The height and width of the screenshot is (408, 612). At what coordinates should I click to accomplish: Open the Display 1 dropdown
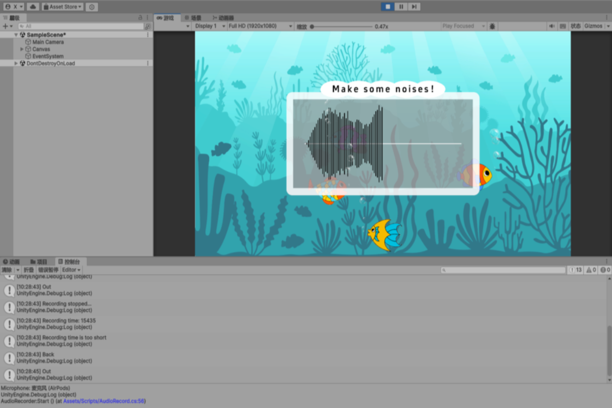click(209, 26)
